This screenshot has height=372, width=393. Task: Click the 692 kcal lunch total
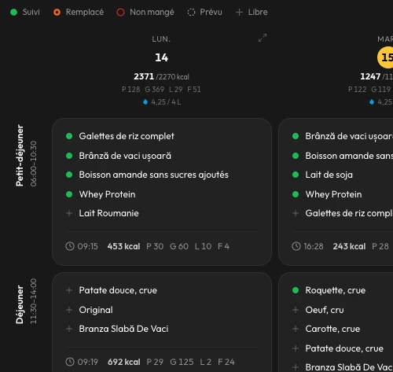(x=124, y=362)
